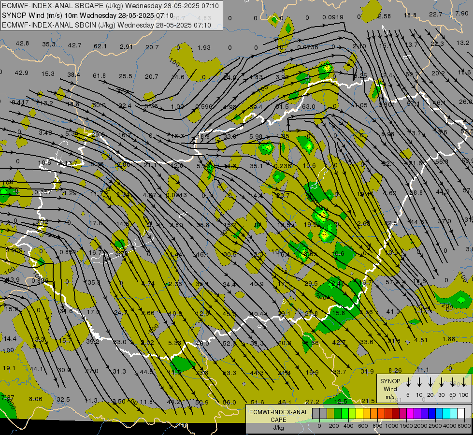
Task: Click map value 45.8
Action: pos(229,314)
